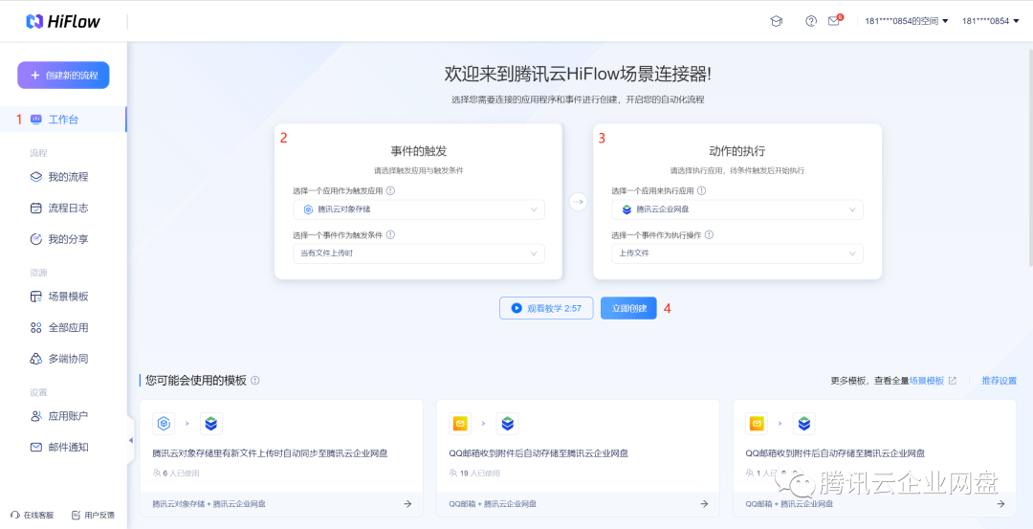Click QQ mail icon in the middle template card
Viewport: 1033px width, 529px height.
point(460,424)
